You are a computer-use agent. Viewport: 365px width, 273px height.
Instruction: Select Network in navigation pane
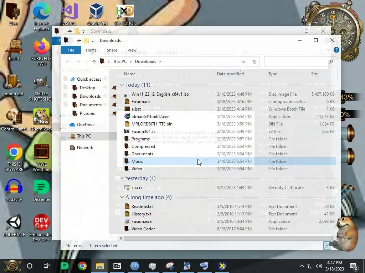(x=85, y=148)
